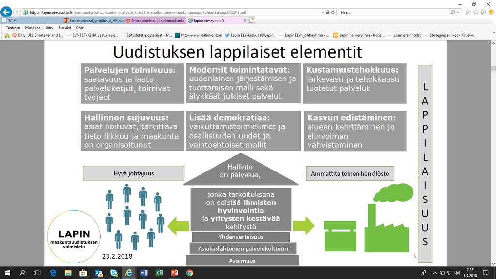The width and height of the screenshot is (496, 279).
Task: Open browser Tools gear icon
Action: [x=483, y=12]
